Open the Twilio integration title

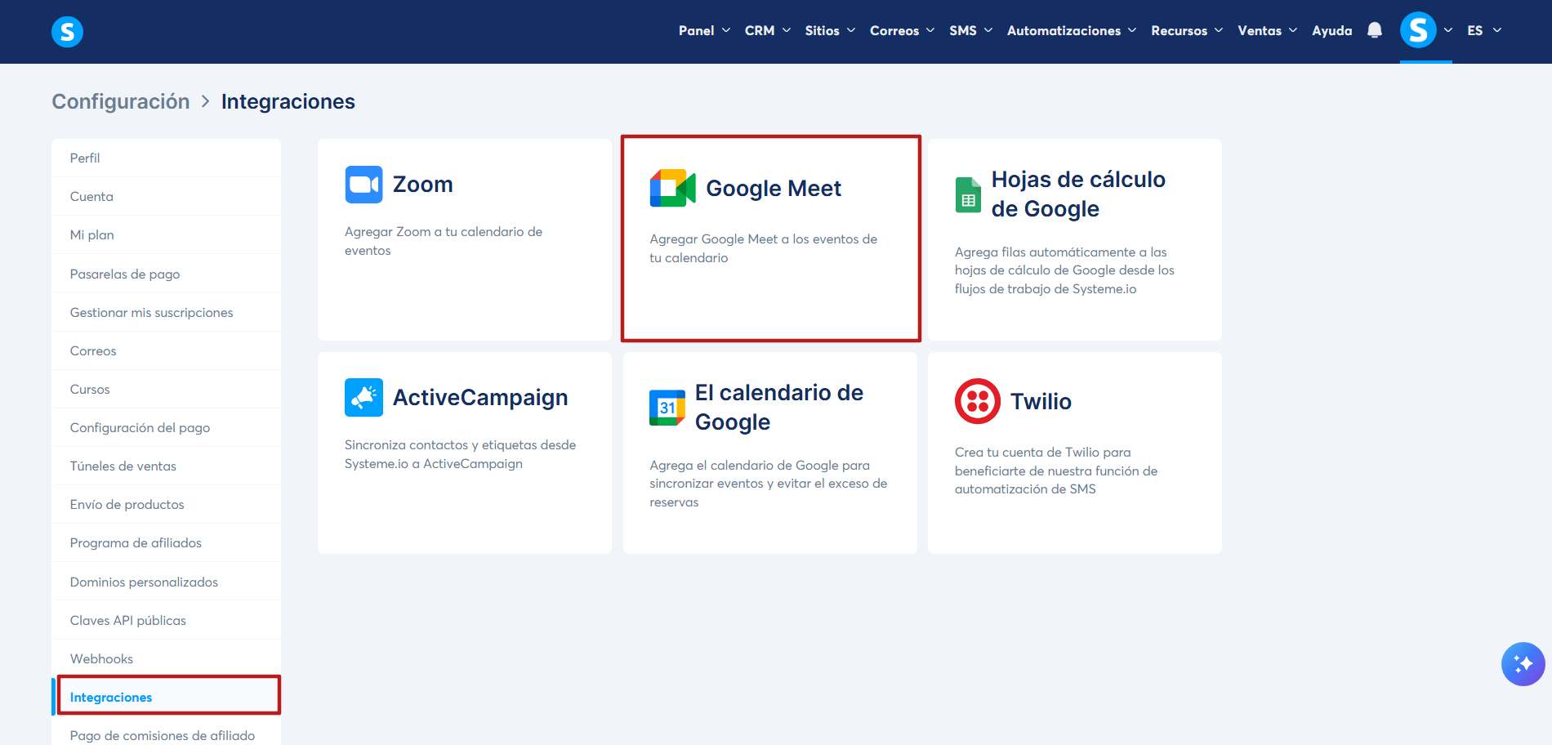(x=1041, y=402)
